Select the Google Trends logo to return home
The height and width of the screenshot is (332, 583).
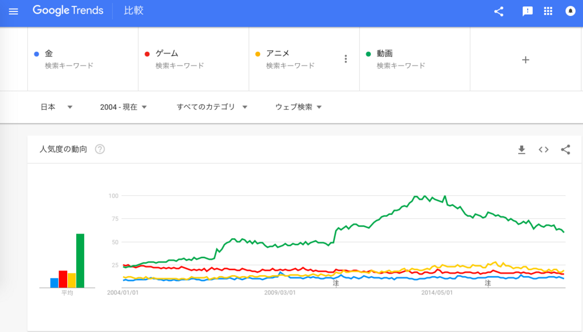pyautogui.click(x=68, y=10)
